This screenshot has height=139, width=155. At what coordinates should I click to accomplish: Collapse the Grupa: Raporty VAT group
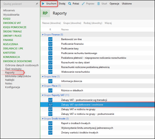click(x=43, y=95)
